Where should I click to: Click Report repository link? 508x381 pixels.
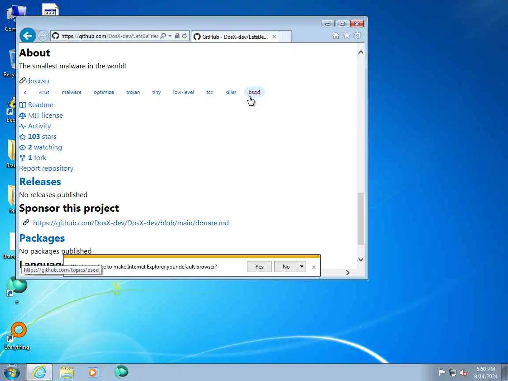[46, 168]
